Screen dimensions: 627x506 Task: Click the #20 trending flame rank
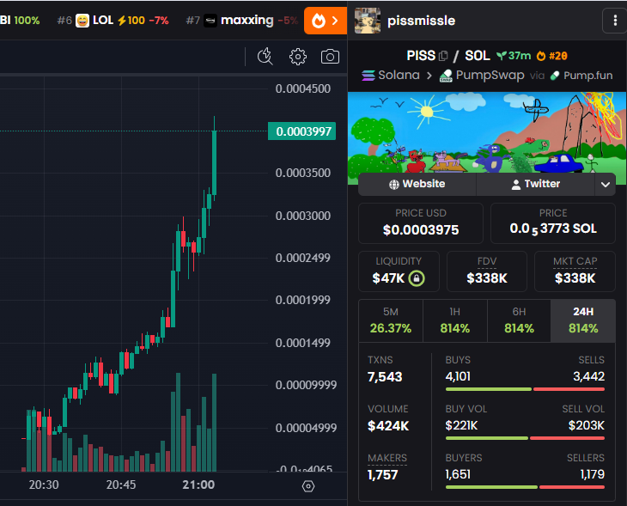(552, 56)
